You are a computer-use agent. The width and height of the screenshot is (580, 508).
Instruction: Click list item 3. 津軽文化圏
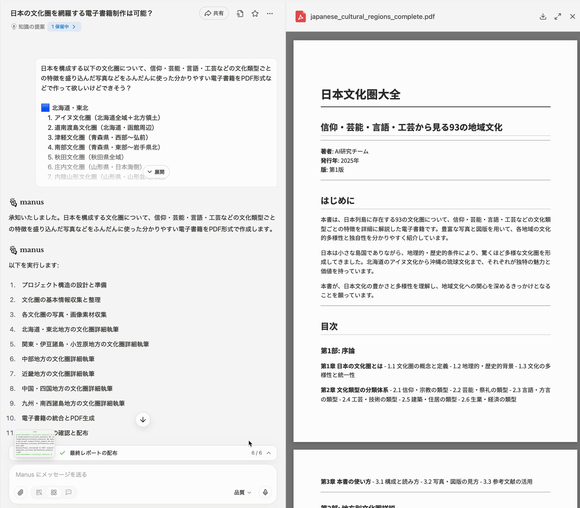click(99, 138)
